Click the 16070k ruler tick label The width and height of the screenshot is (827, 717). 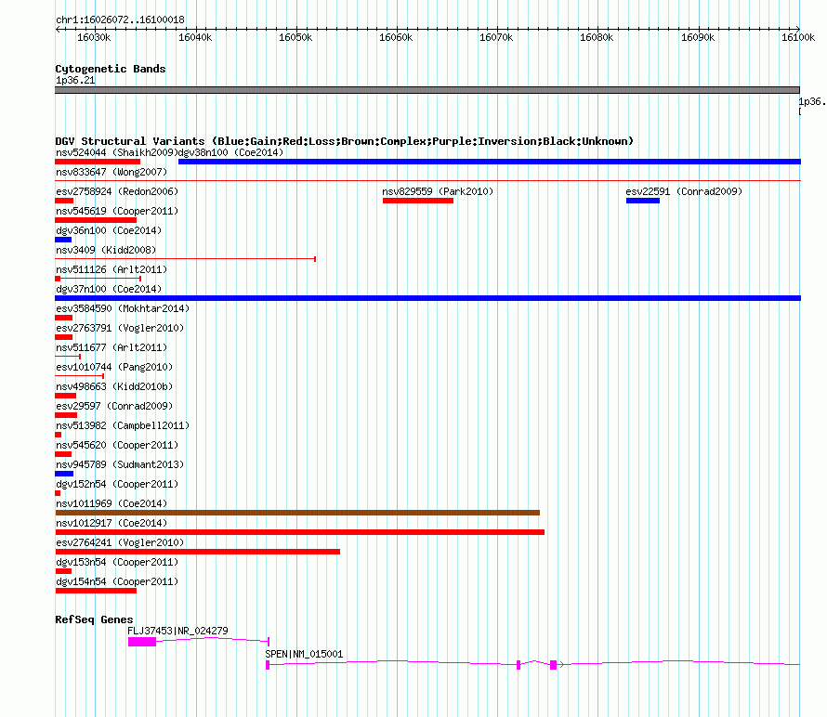tap(496, 37)
